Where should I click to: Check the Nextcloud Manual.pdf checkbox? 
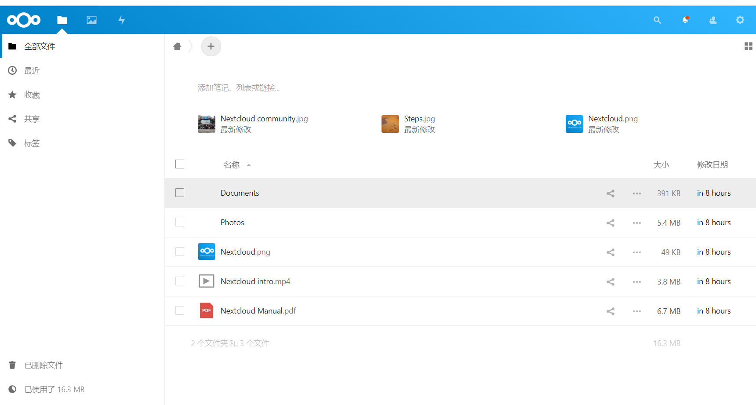click(180, 310)
